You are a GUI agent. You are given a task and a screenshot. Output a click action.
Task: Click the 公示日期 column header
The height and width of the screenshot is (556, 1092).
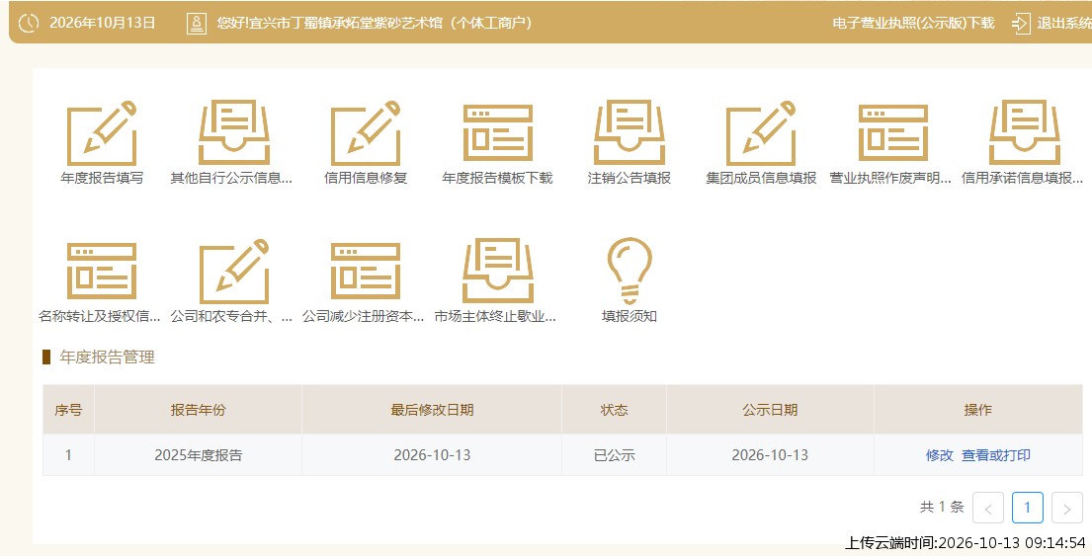[770, 410]
